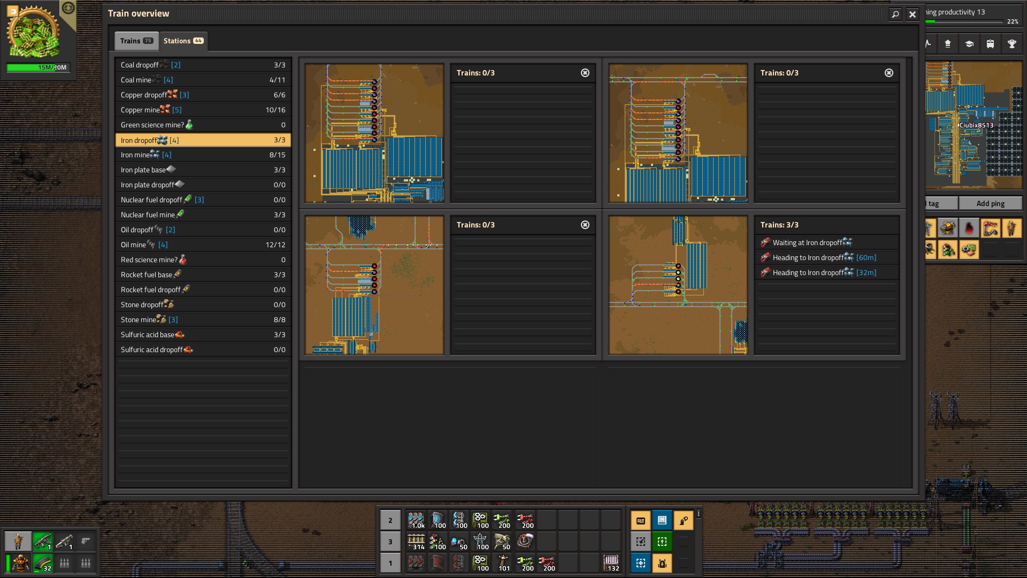Select express underground belt 100 in row 2
The width and height of the screenshot is (1027, 578).
click(438, 520)
